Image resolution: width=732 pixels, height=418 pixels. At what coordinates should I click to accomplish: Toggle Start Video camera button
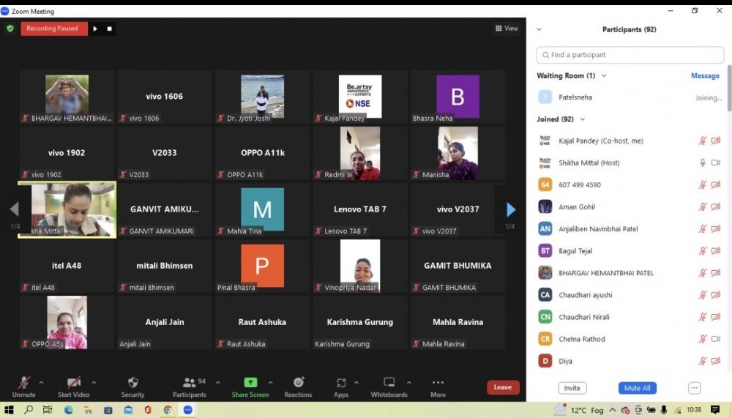coord(73,383)
